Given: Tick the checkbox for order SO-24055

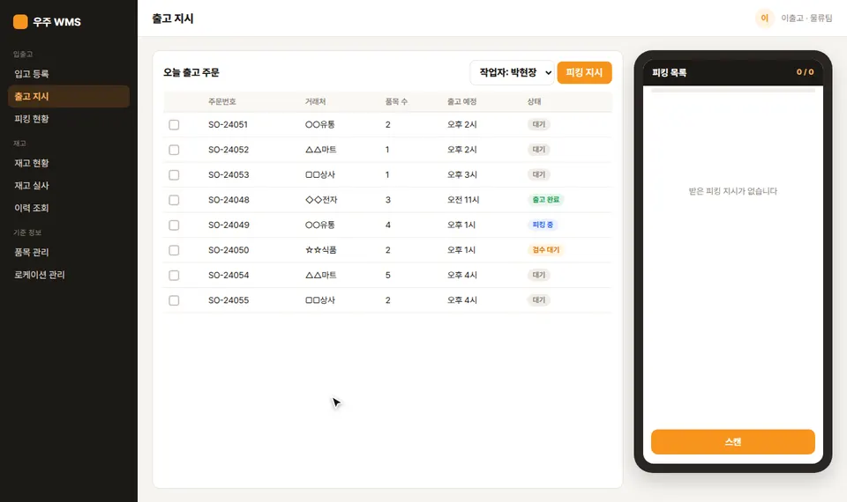Looking at the screenshot, I should [x=174, y=300].
